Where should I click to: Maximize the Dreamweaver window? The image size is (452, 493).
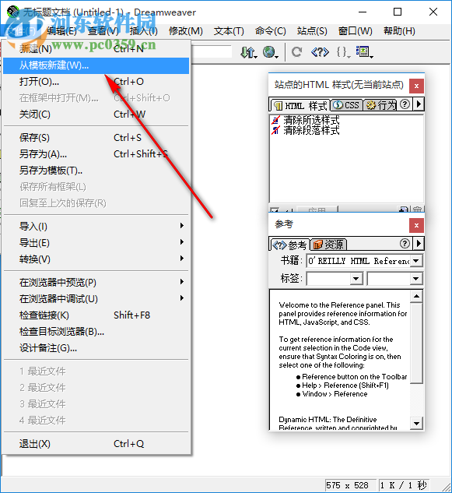click(398, 12)
